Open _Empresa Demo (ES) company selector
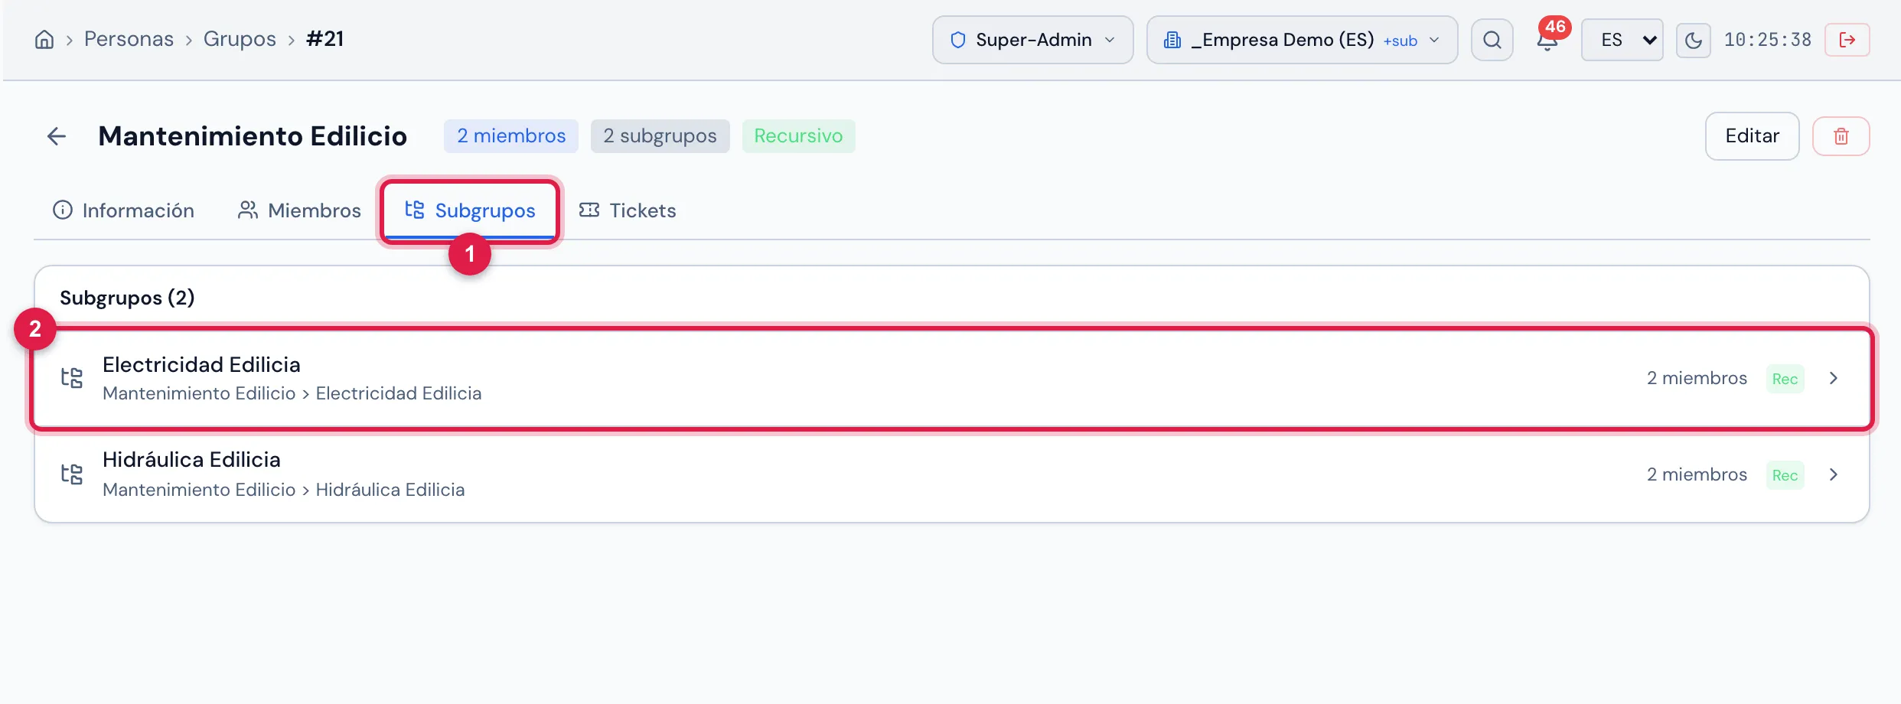1901x704 pixels. click(x=1302, y=40)
